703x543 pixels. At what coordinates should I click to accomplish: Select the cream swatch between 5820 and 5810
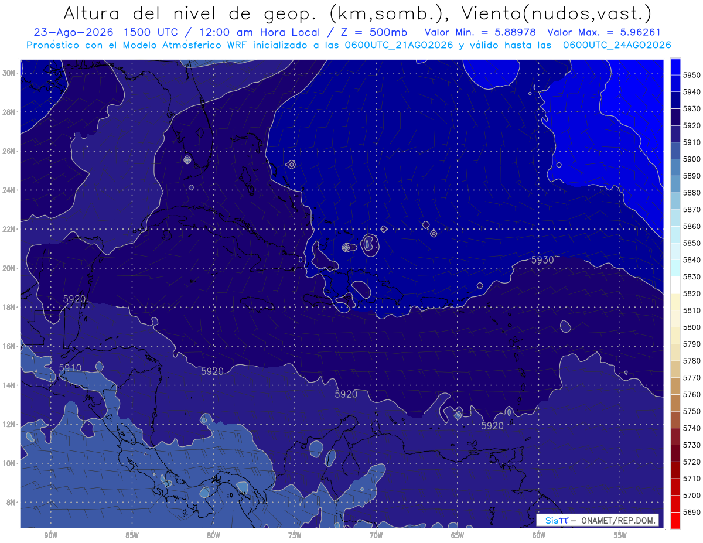tap(675, 302)
